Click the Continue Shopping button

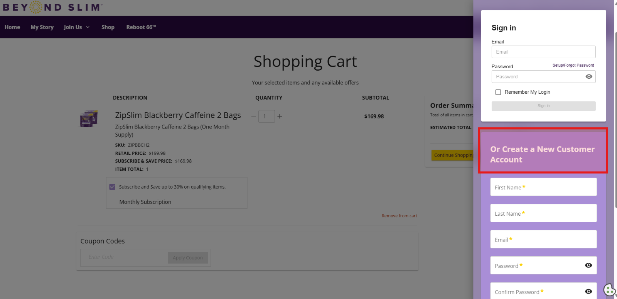452,155
